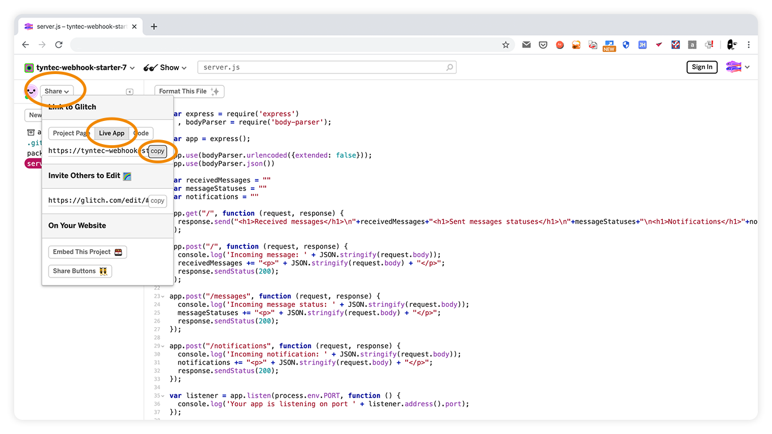Open the blue shield extension
This screenshot has width=772, height=434.
click(626, 45)
